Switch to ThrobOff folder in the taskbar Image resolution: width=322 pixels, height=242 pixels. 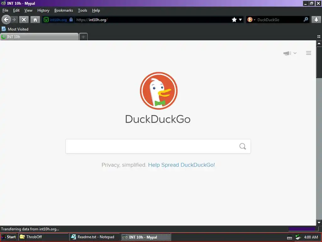[x=43, y=237]
